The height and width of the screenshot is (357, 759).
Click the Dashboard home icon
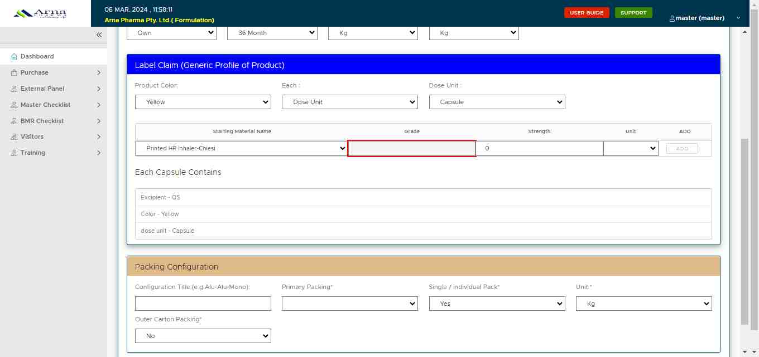[14, 57]
